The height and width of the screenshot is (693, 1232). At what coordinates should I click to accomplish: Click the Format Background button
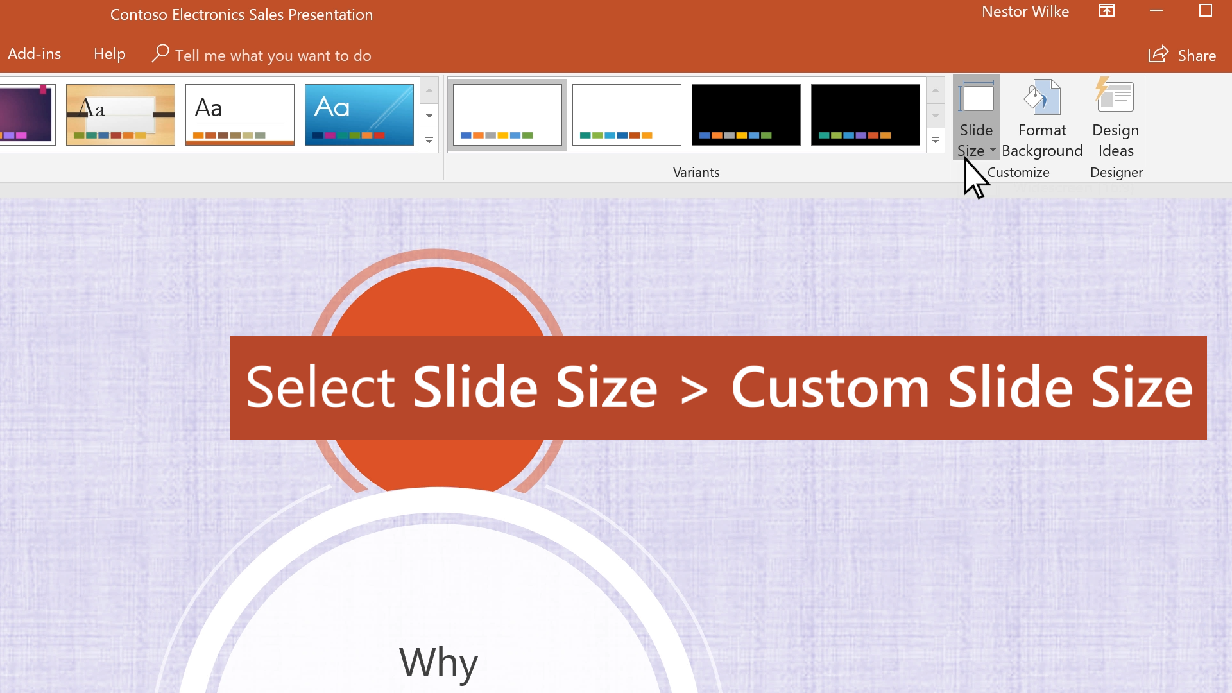coord(1042,118)
